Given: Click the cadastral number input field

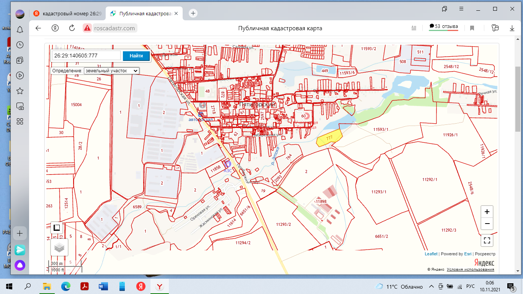Looking at the screenshot, I should pos(87,56).
